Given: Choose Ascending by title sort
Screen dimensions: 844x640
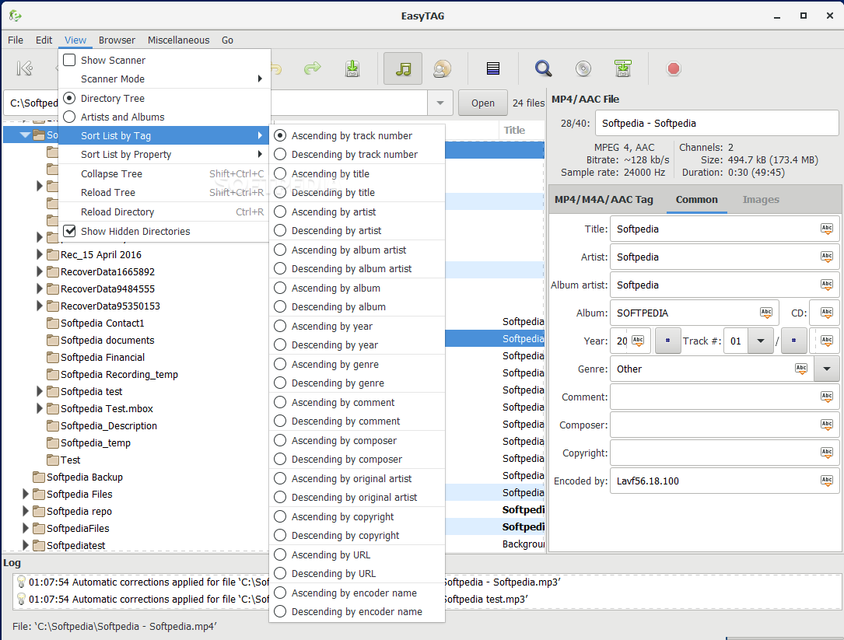Looking at the screenshot, I should 357,174.
